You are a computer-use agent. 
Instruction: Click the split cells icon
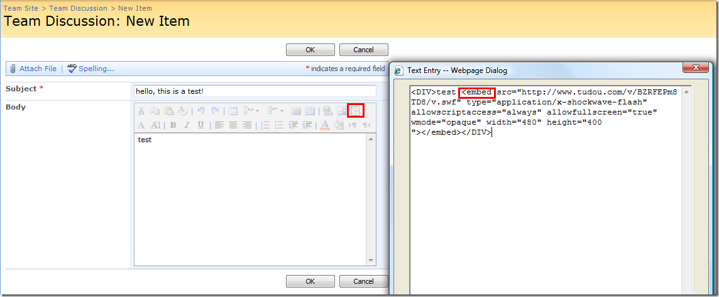pos(310,111)
